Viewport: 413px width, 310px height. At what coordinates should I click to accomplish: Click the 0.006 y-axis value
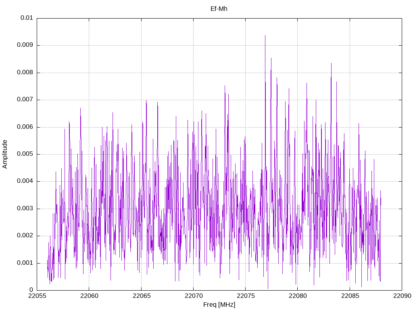click(x=25, y=127)
